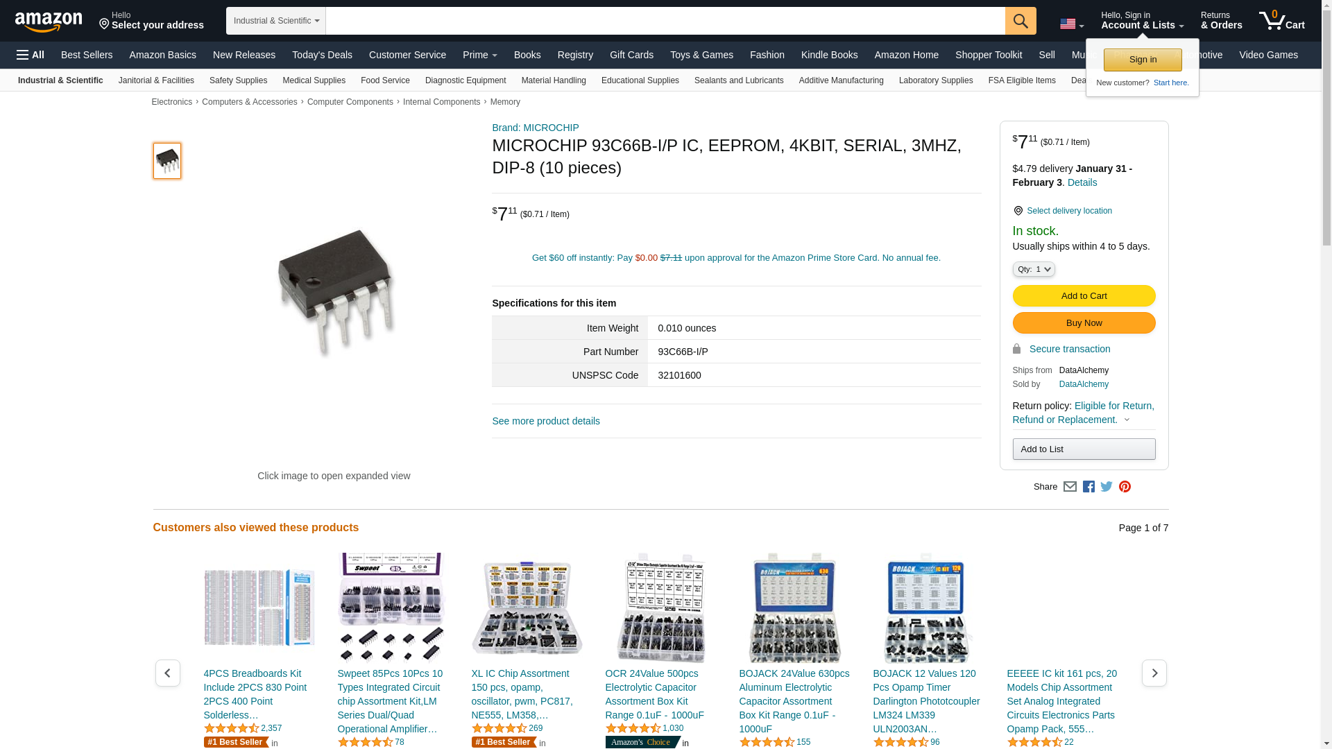Screen dimensions: 1332x749
Task: Open the Amazon home logo
Action: tap(49, 21)
